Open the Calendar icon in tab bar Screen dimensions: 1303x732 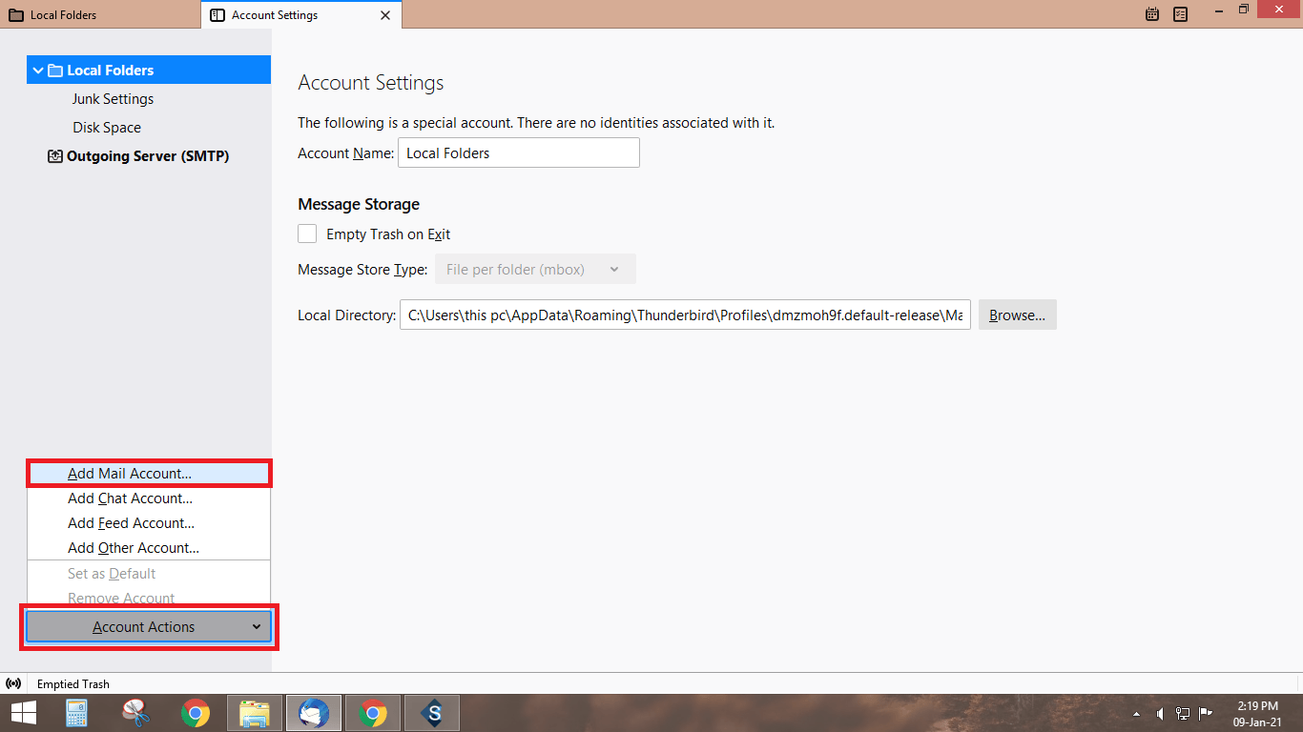[1152, 14]
